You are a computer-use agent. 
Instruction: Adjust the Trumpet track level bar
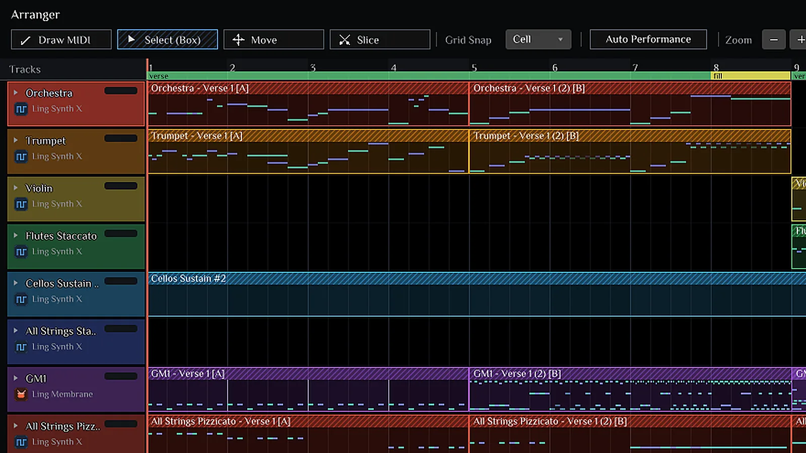[x=121, y=138]
